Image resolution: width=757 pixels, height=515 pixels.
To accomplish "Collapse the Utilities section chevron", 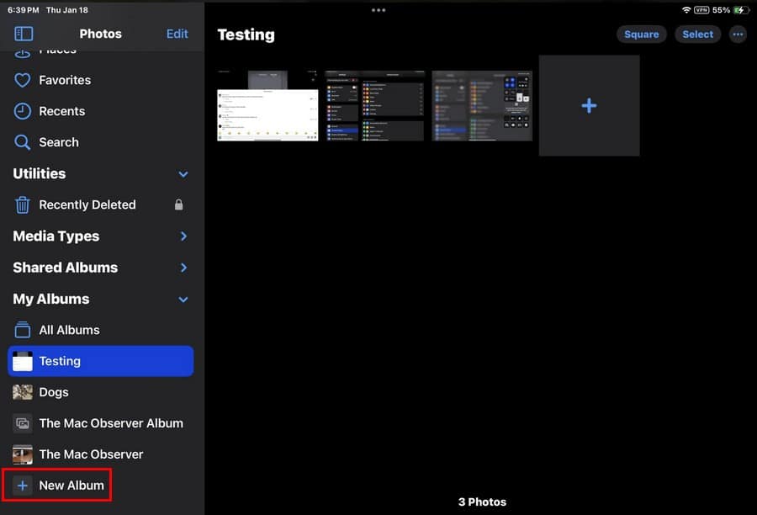I will pos(183,174).
